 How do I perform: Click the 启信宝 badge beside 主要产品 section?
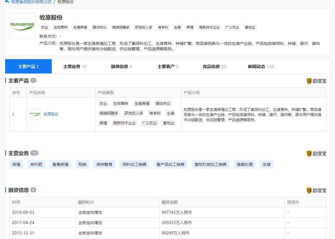(x=316, y=81)
